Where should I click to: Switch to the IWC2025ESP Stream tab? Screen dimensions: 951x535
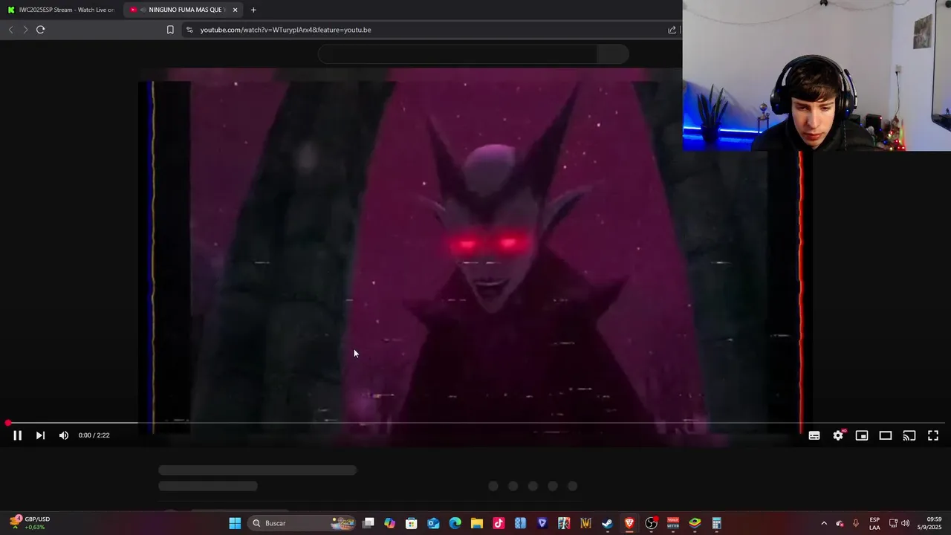[x=61, y=10]
